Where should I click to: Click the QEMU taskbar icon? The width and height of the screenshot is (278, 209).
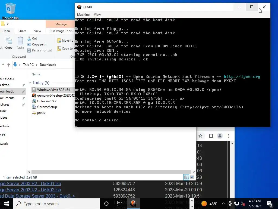[x=133, y=204]
